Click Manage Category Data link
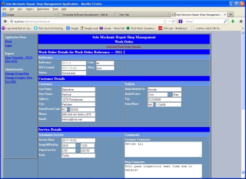Image resolution: width=246 pixels, height=179 pixels. pyautogui.click(x=19, y=77)
